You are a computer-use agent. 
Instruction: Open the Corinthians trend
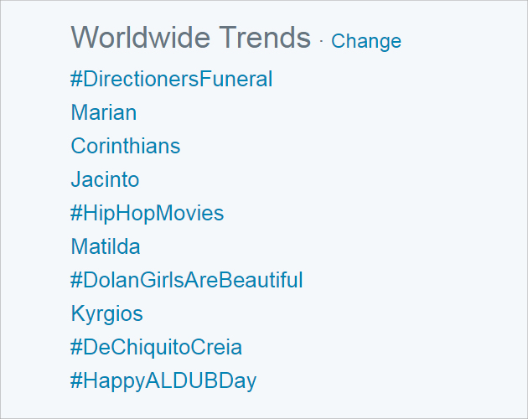(126, 146)
